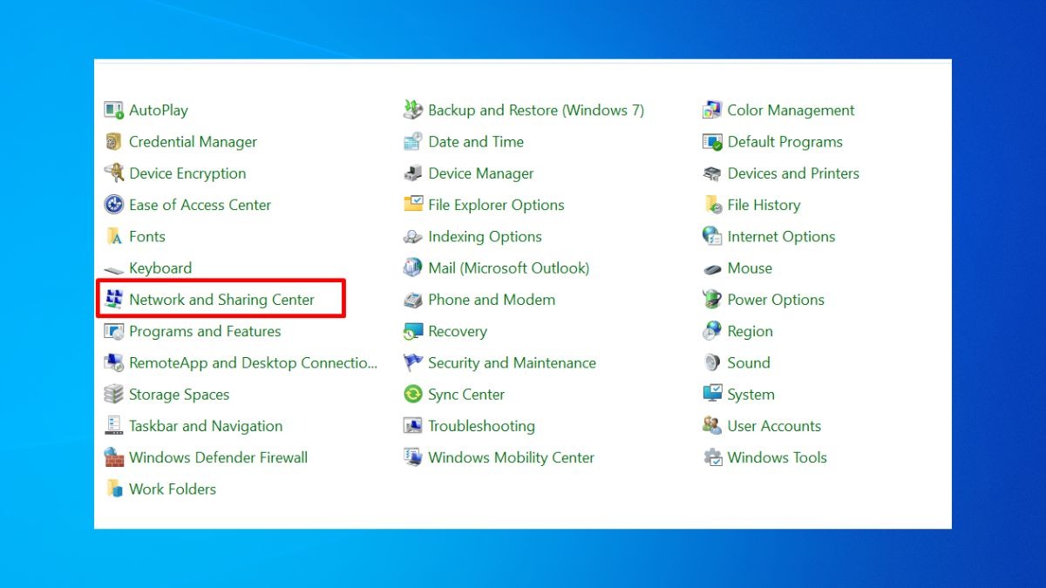Open the Ease of Access Center icon
The image size is (1046, 588).
pos(114,205)
